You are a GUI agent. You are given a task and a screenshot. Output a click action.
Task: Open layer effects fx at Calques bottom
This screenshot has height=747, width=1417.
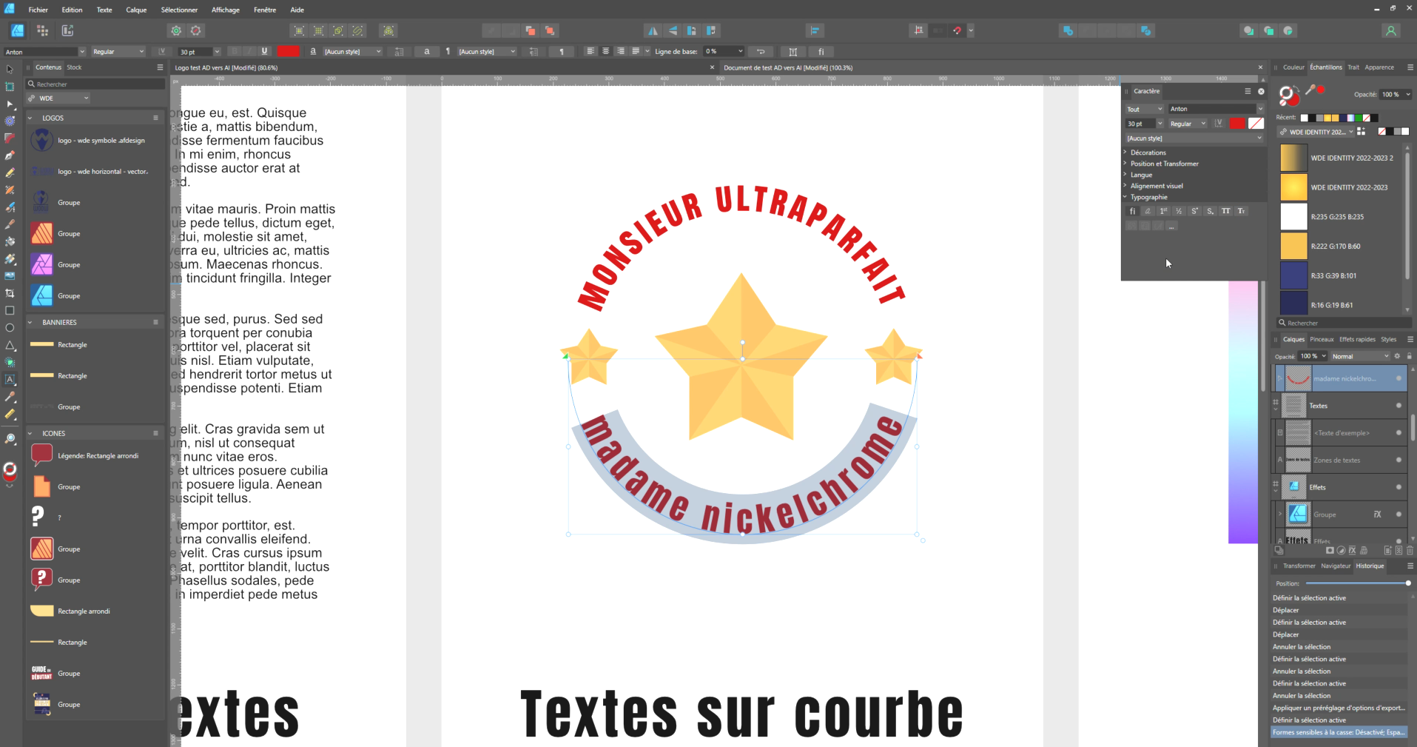click(x=1352, y=551)
